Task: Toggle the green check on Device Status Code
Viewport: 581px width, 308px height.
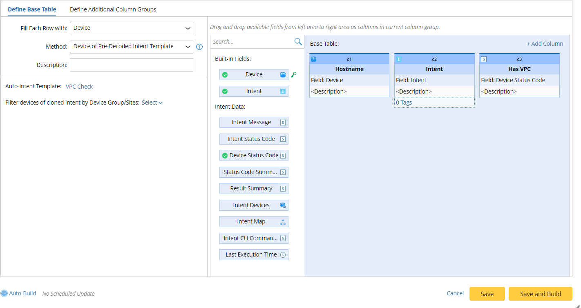Action: pyautogui.click(x=225, y=156)
